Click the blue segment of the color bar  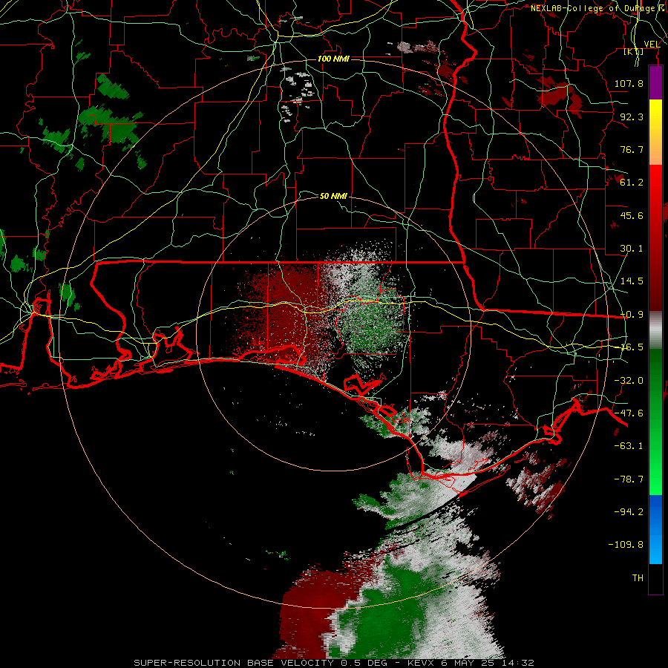(655, 529)
